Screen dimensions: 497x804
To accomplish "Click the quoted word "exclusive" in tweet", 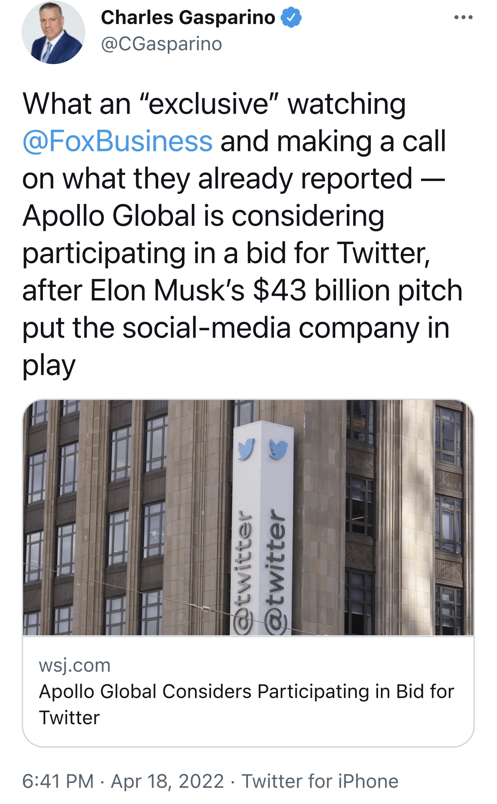I will (209, 104).
